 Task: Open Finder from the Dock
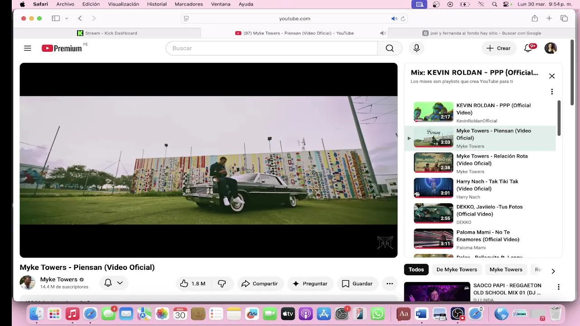[36, 314]
